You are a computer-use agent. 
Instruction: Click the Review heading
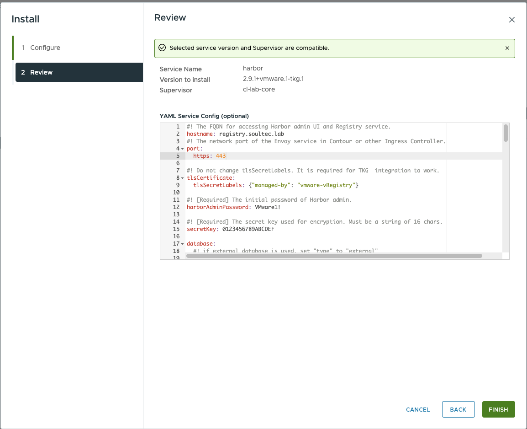click(170, 17)
